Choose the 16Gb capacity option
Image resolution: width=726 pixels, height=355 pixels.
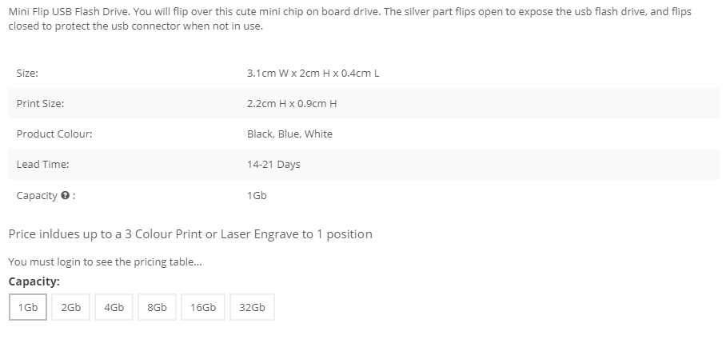click(203, 307)
